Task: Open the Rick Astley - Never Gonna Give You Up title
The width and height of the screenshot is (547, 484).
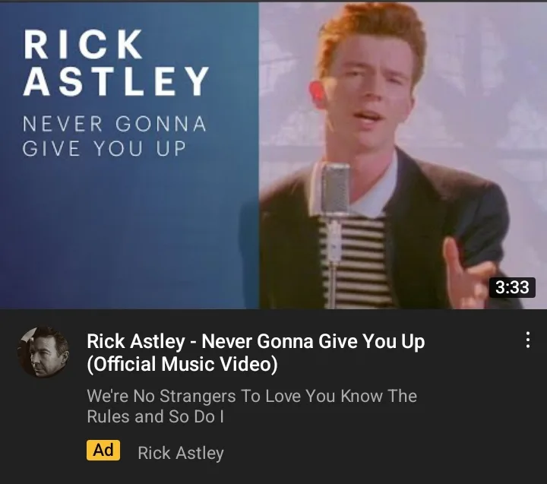Action: (x=256, y=341)
